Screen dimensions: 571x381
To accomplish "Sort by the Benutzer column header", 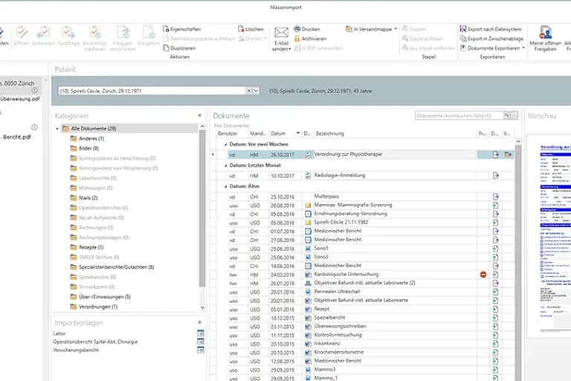I will [x=228, y=133].
